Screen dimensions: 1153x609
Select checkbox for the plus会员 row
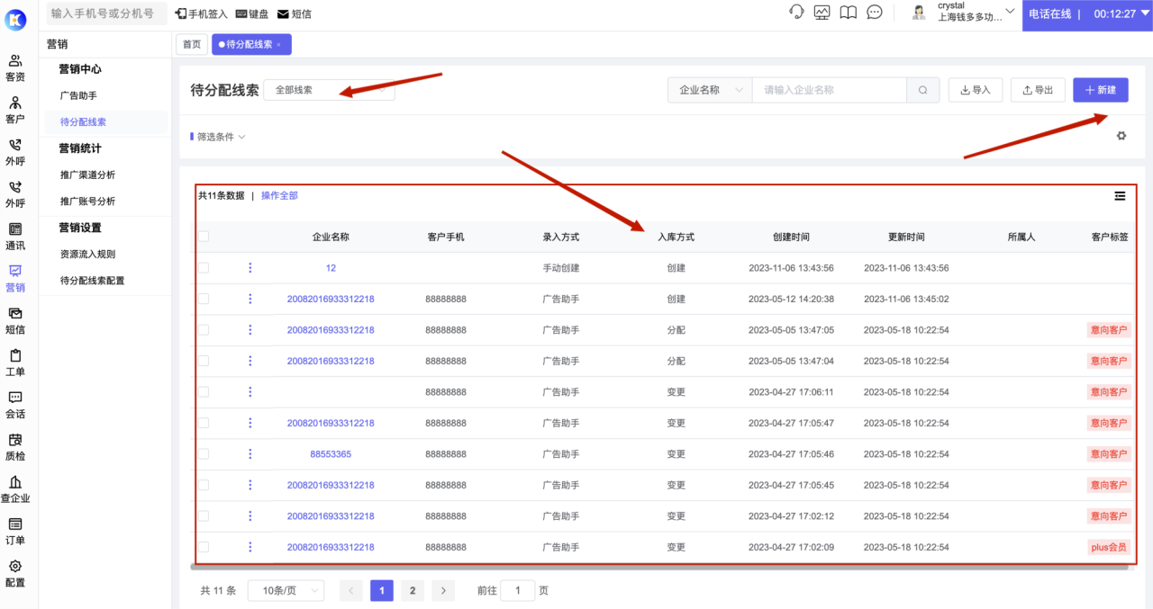coord(204,547)
